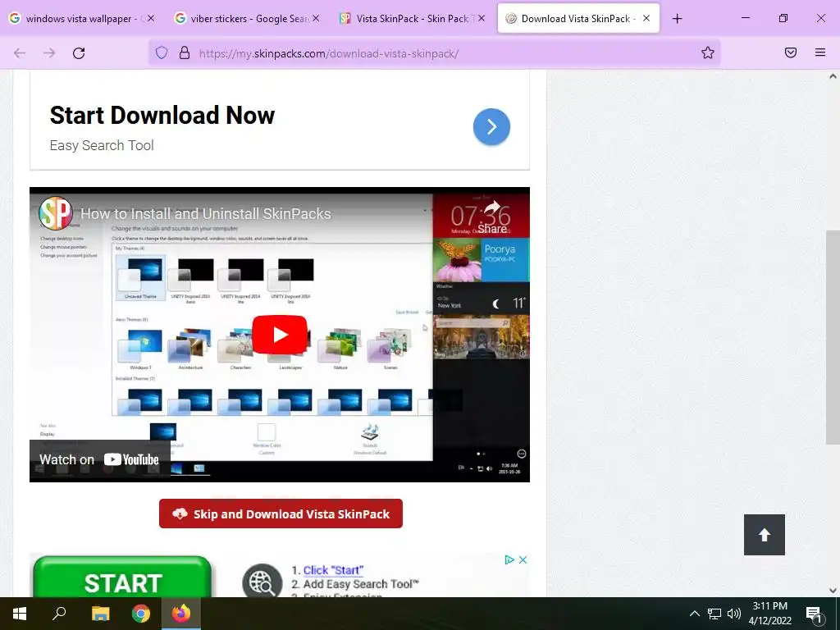840x630 pixels.
Task: Click the blue arrow next to Start Download Now
Action: pyautogui.click(x=491, y=127)
